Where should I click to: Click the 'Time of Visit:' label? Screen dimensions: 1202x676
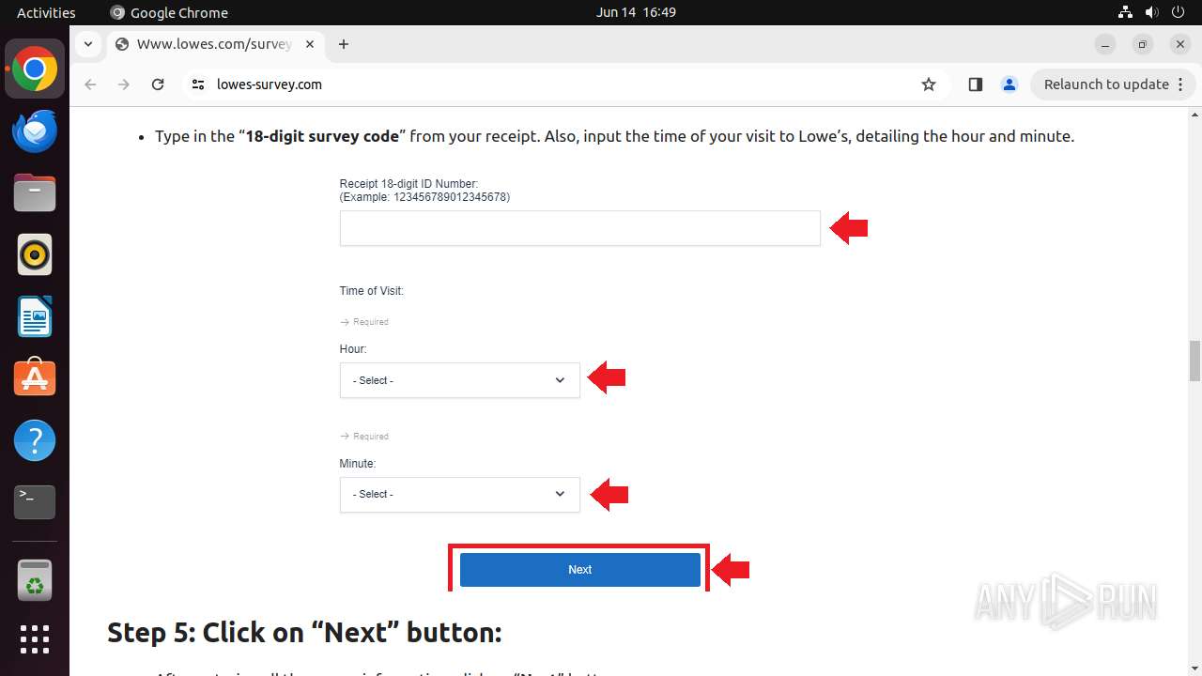(371, 291)
